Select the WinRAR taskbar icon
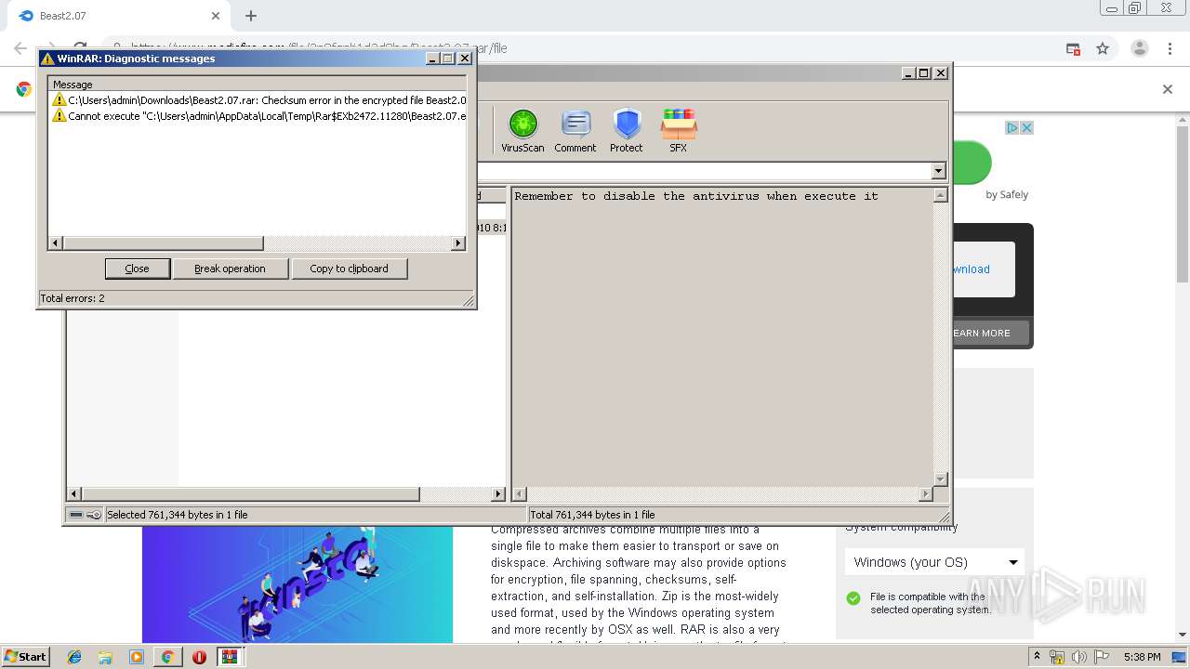This screenshot has height=669, width=1190. (230, 657)
